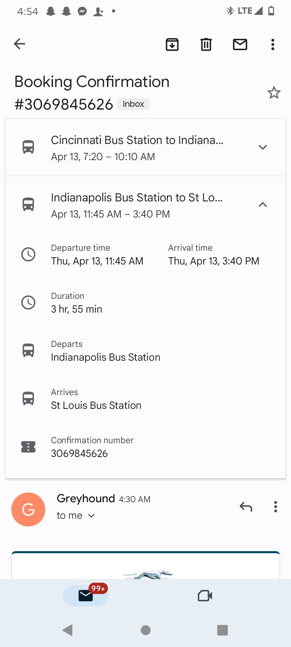Image resolution: width=291 pixels, height=647 pixels.
Task: Open the recent apps square button
Action: pyautogui.click(x=222, y=630)
